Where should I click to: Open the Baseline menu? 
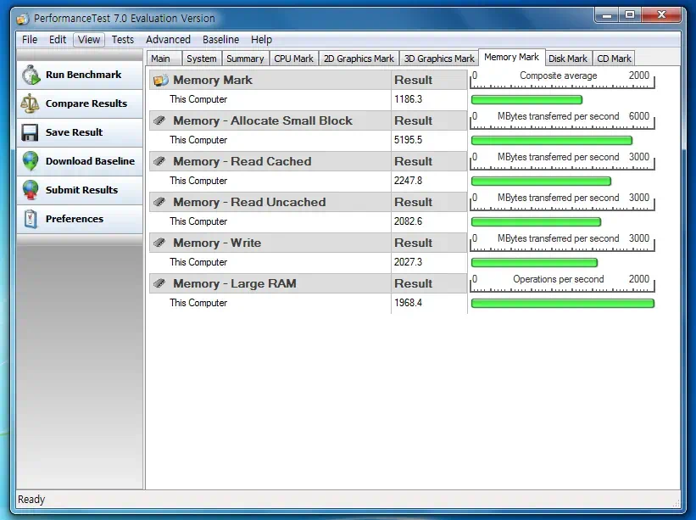pos(220,39)
